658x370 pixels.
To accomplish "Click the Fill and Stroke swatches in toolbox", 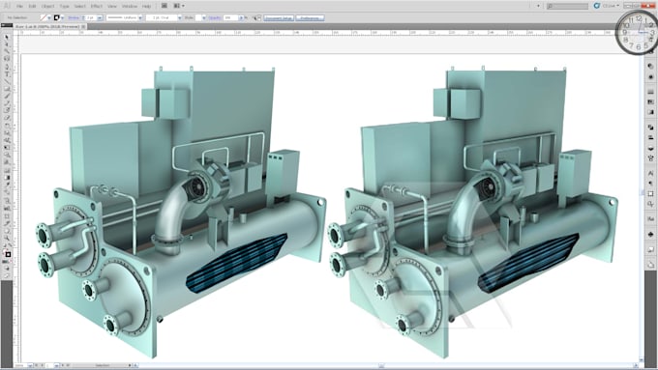I will click(x=7, y=253).
